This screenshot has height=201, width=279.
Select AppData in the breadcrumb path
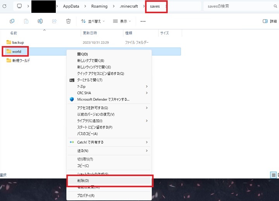[x=71, y=6]
